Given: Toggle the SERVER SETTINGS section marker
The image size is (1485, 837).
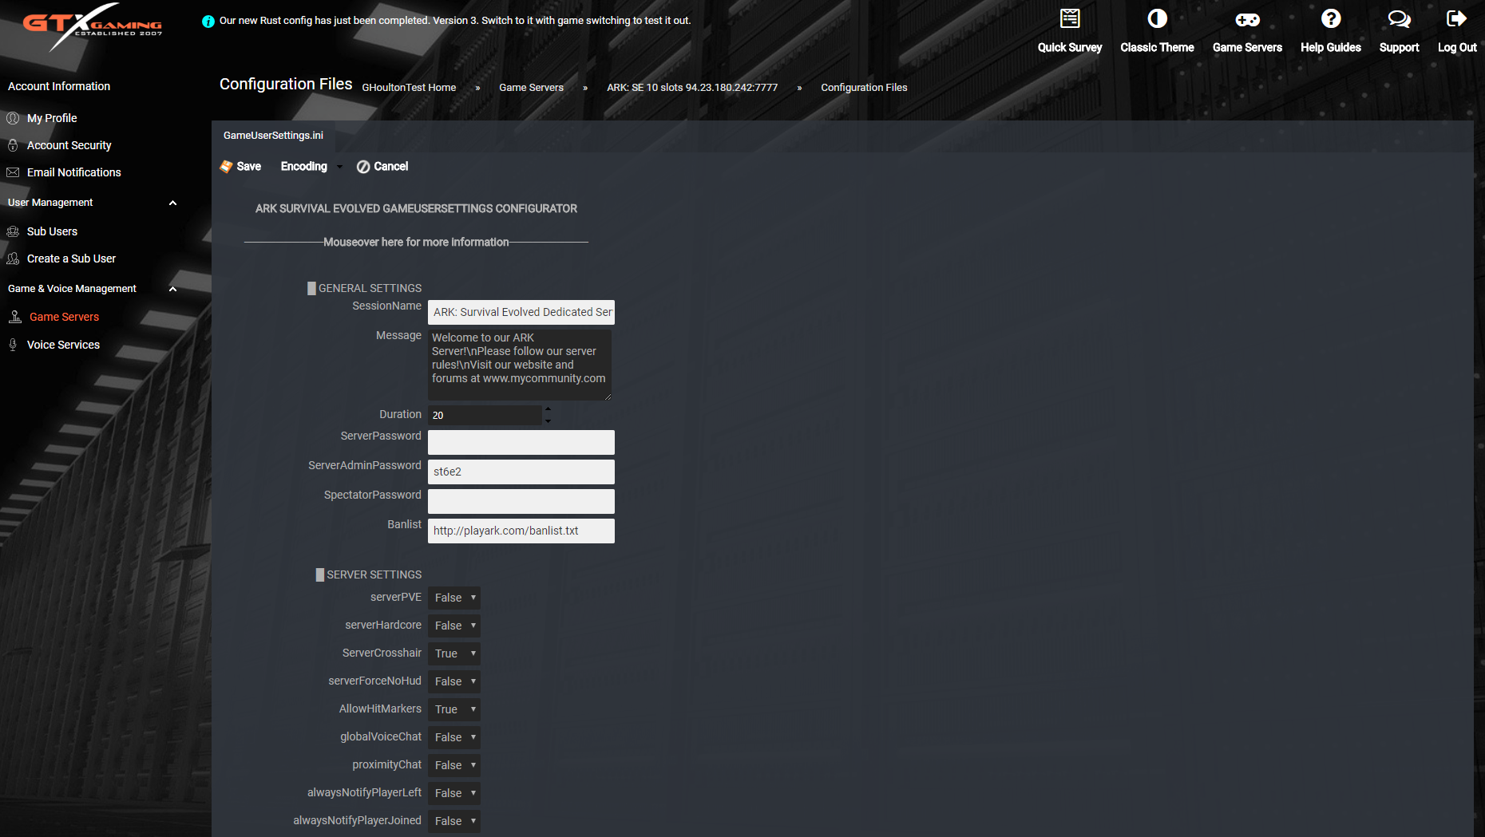Looking at the screenshot, I should click(320, 574).
